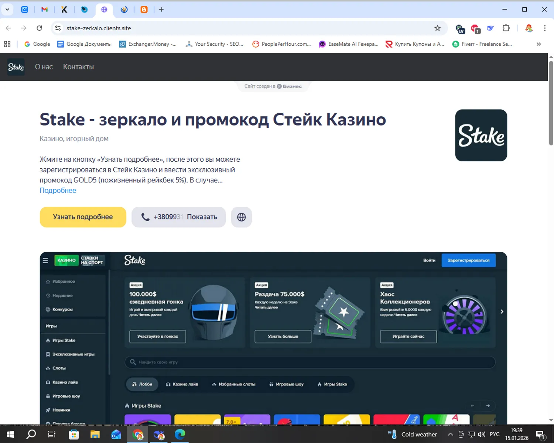Open Task View on the taskbar
The height and width of the screenshot is (443, 554).
pyautogui.click(x=52, y=435)
